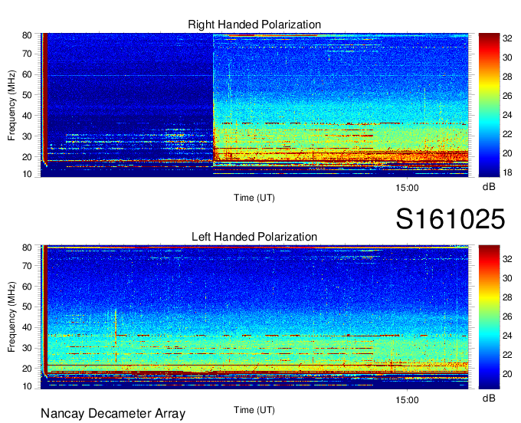
Task: Click the right-handed polarization spectrogram
Action: click(254, 105)
